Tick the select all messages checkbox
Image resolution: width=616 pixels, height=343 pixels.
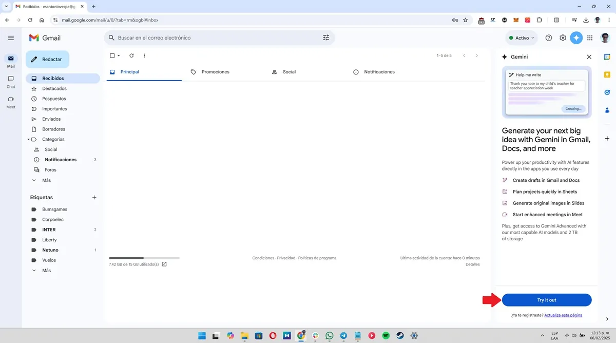pyautogui.click(x=112, y=55)
